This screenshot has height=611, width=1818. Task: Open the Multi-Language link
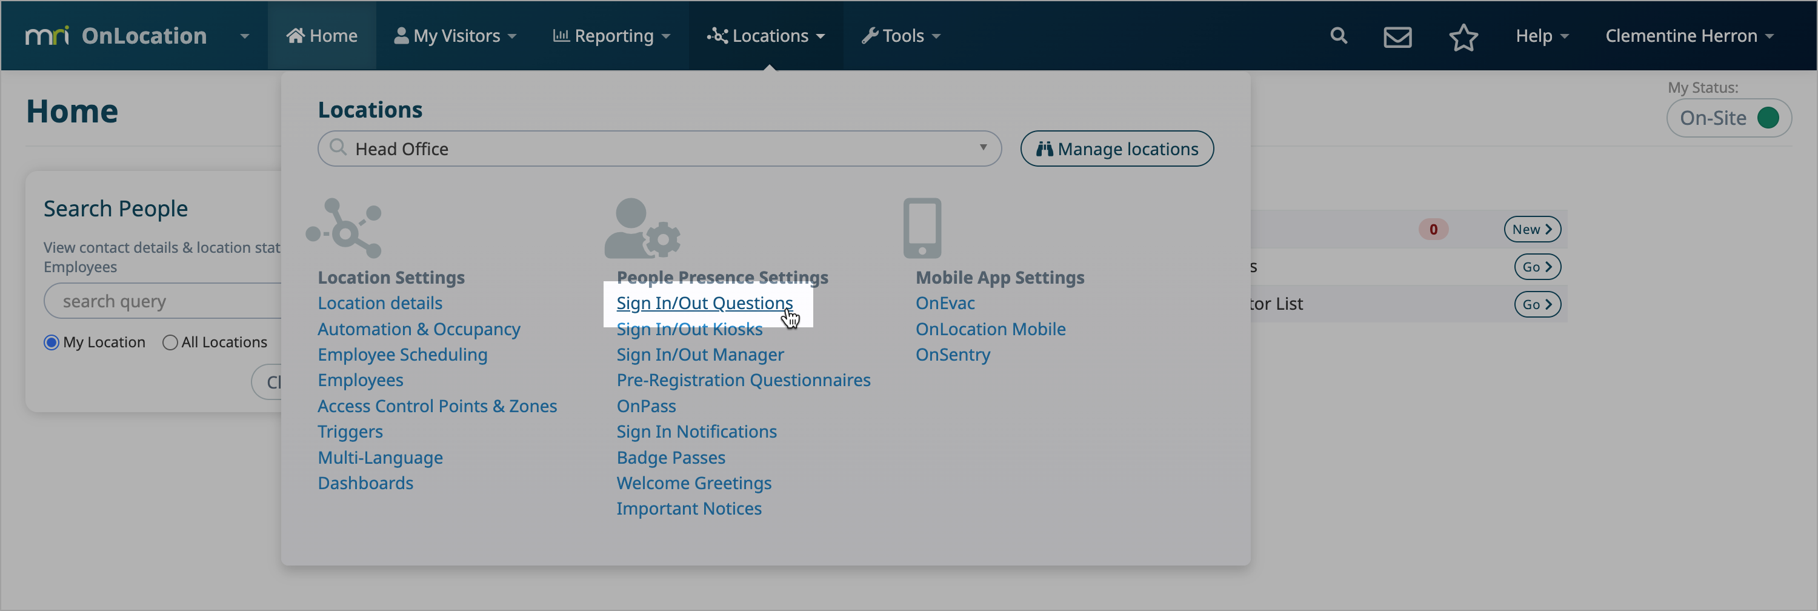coord(380,458)
